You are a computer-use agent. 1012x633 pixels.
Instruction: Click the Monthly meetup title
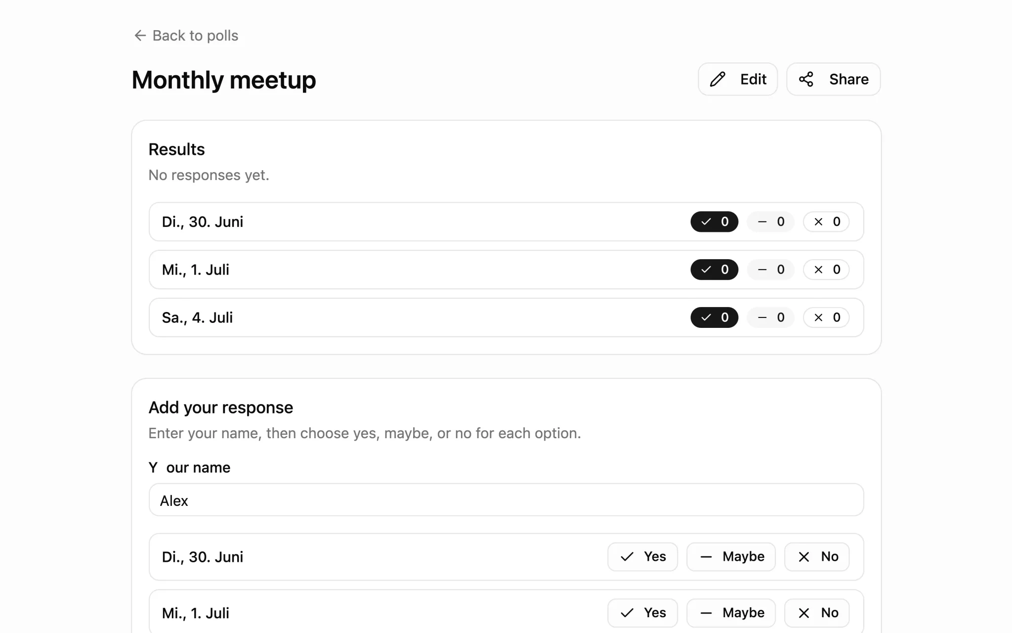point(224,80)
